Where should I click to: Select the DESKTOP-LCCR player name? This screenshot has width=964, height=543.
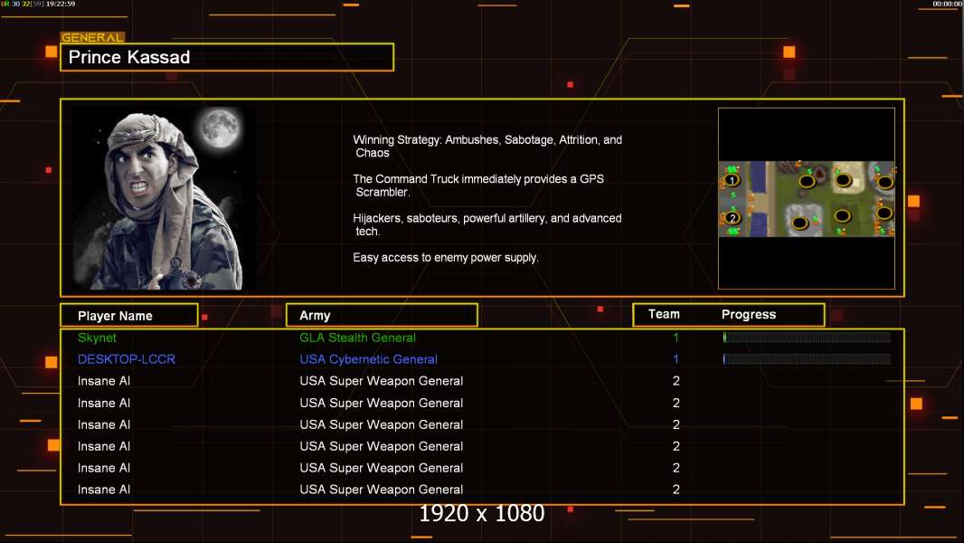tap(127, 359)
